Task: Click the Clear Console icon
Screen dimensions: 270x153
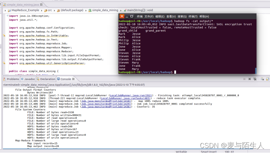Action: [262, 79]
